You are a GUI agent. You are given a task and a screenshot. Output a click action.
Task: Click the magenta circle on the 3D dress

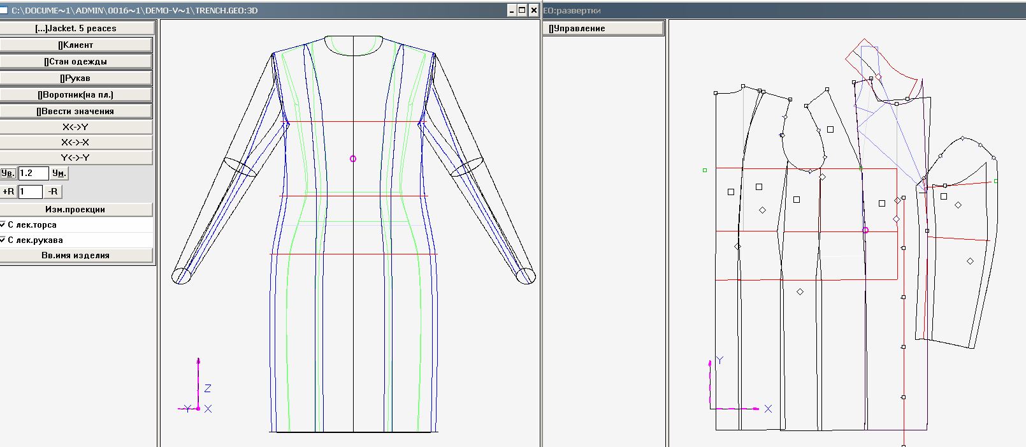pyautogui.click(x=353, y=159)
